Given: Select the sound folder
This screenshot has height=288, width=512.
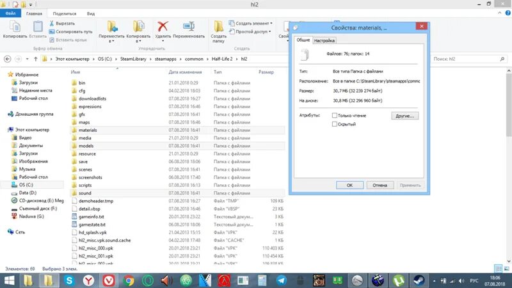Looking at the screenshot, I should pyautogui.click(x=177, y=193).
